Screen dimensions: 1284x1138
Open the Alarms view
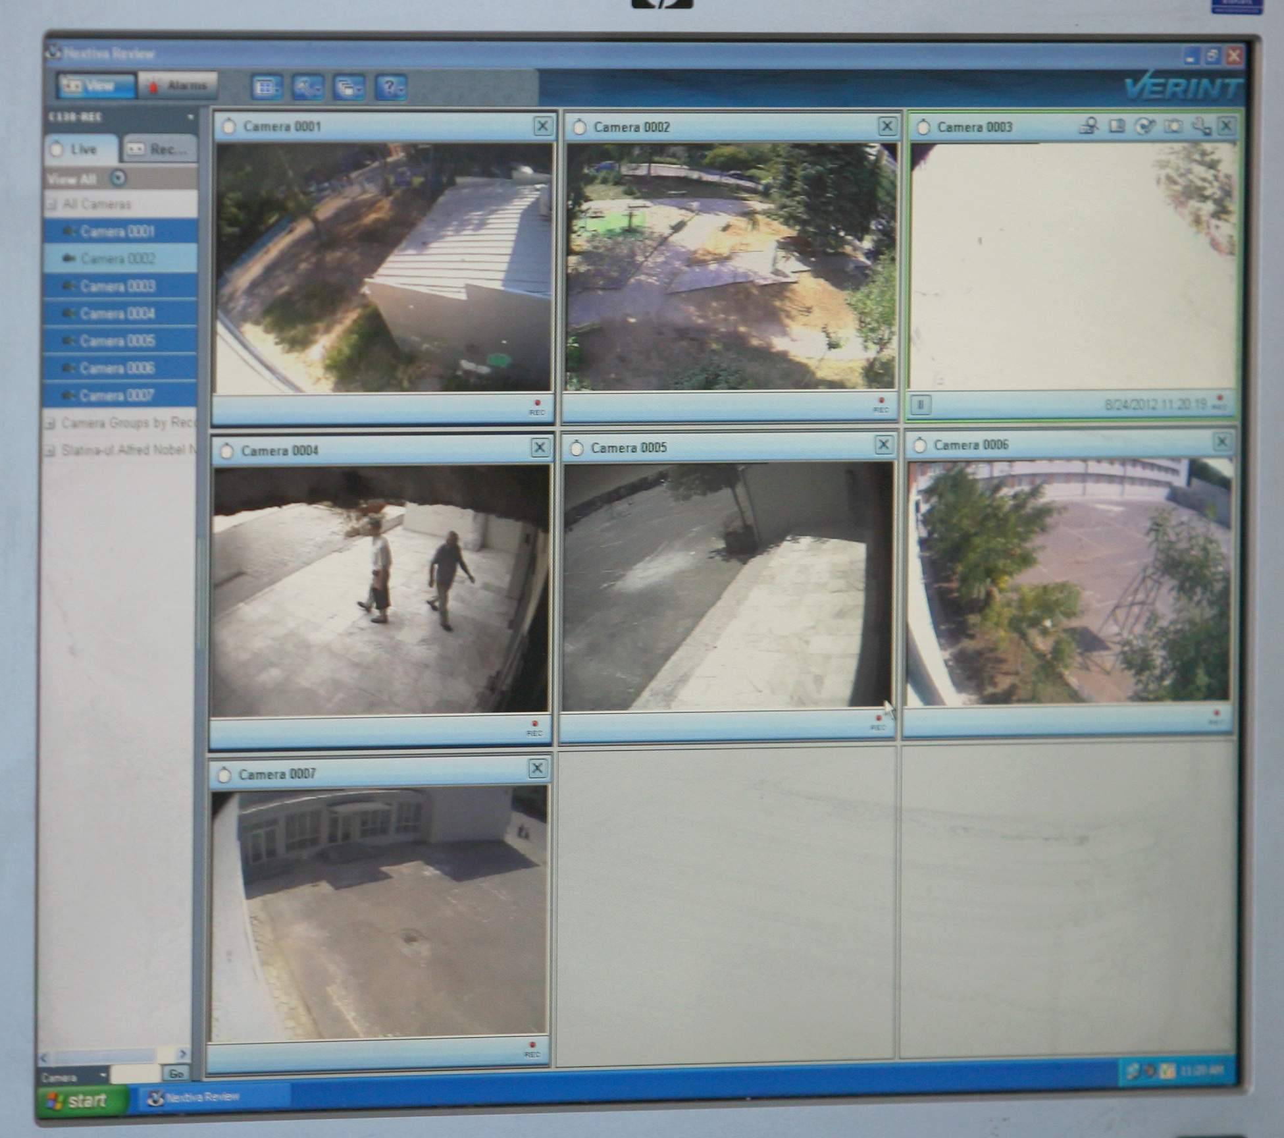(178, 86)
